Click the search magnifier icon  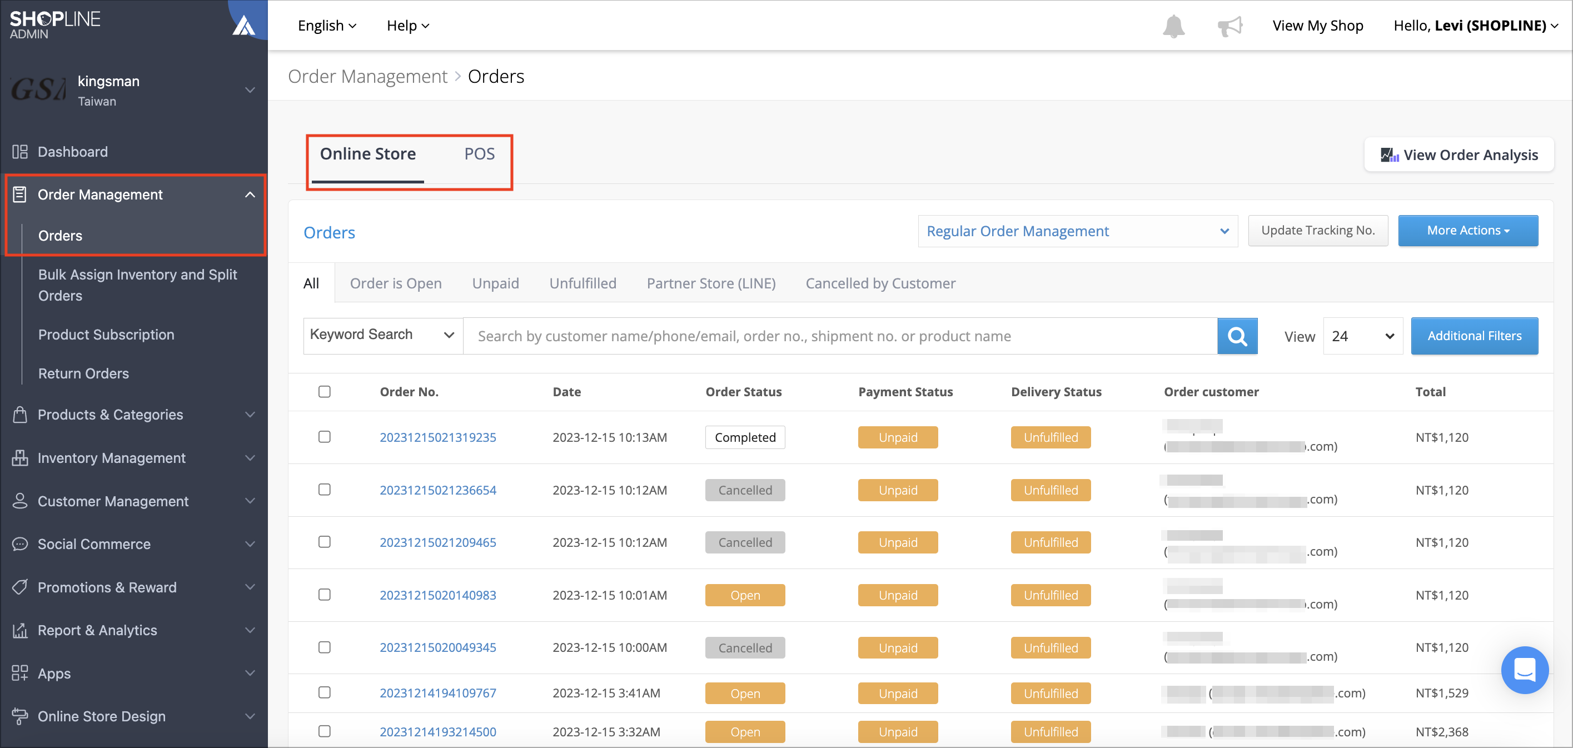[1237, 336]
